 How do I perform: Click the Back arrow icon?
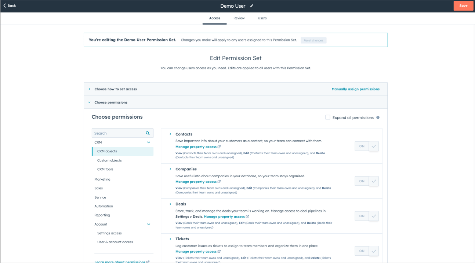pyautogui.click(x=5, y=5)
